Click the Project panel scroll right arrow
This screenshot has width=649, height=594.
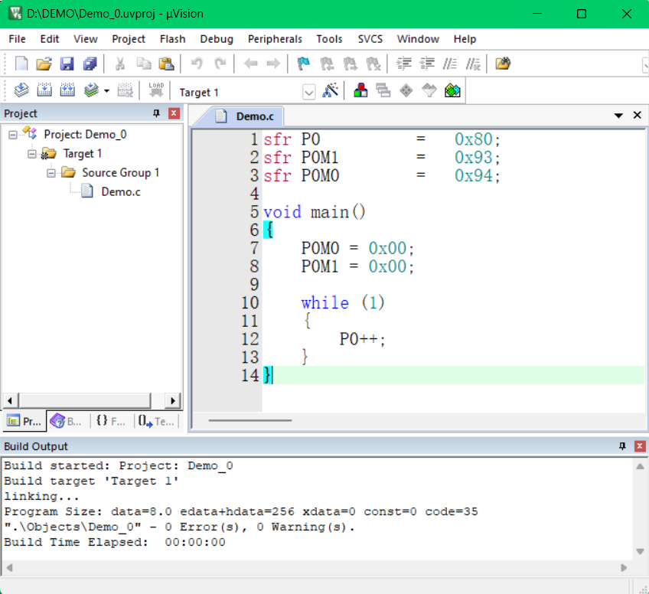tap(173, 400)
